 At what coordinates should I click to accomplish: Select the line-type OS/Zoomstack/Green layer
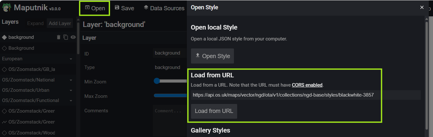[31, 122]
